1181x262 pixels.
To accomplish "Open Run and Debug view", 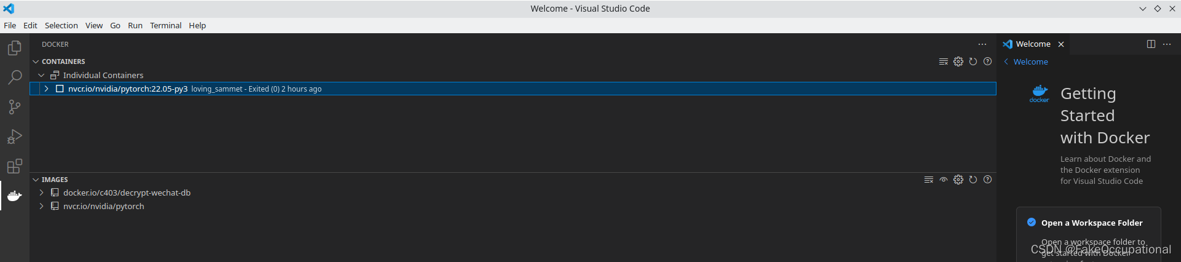I will coord(15,137).
